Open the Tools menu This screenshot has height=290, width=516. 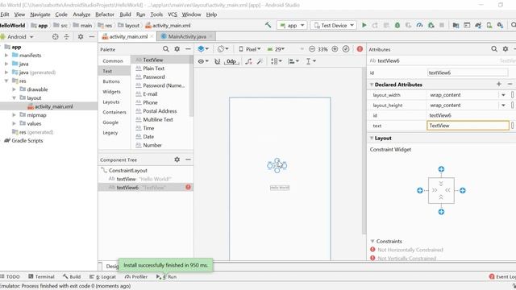pyautogui.click(x=156, y=14)
